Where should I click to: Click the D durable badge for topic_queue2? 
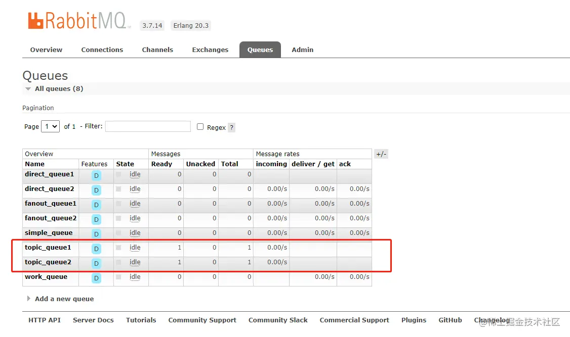click(96, 263)
